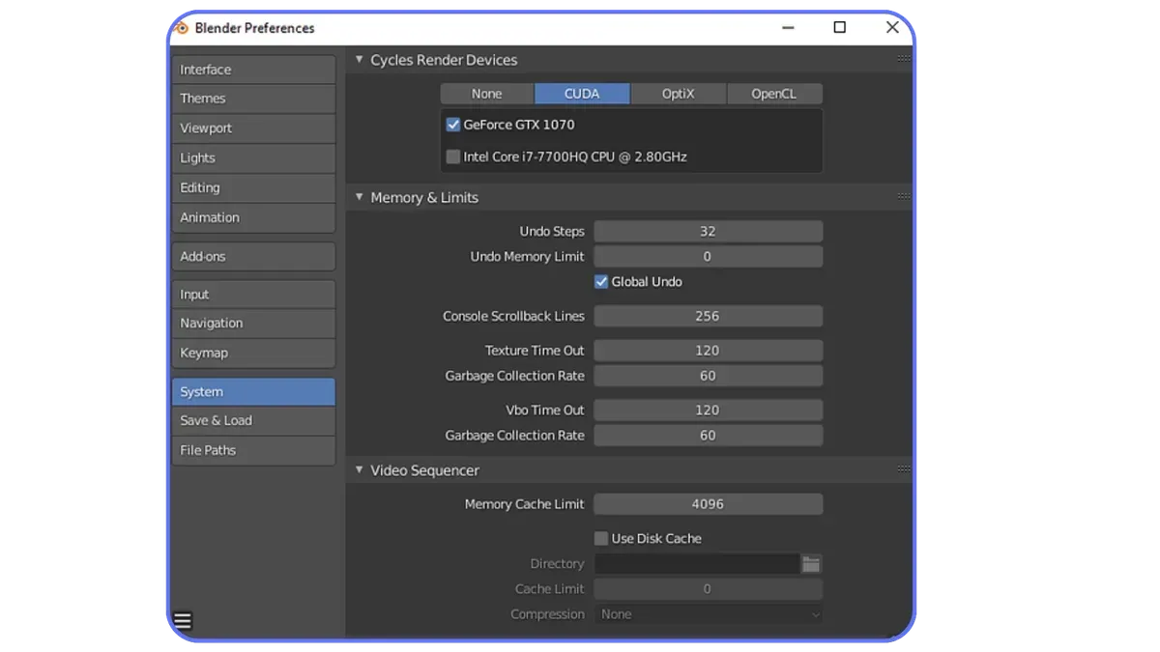Open the Animation preferences tab
1160x652 pixels.
(x=253, y=218)
